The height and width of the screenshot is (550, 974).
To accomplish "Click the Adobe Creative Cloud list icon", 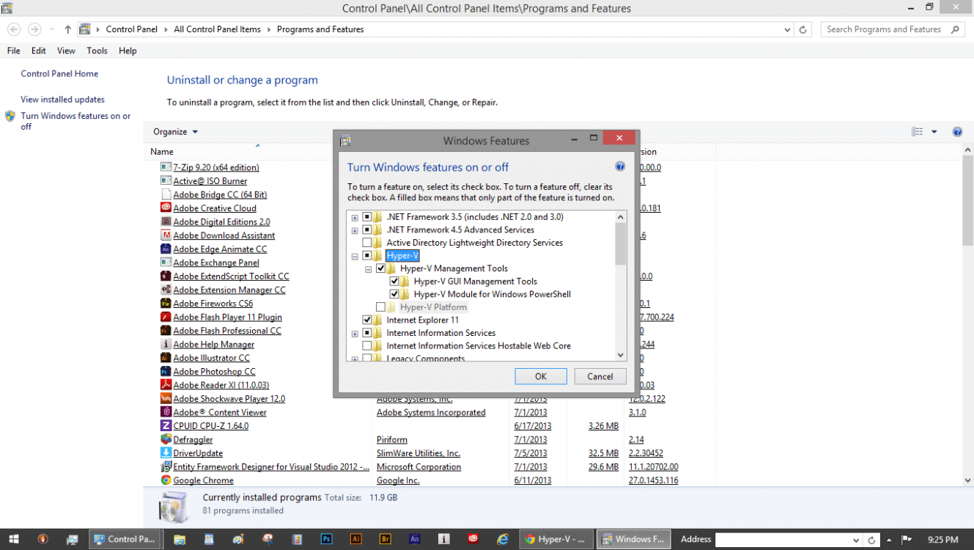I will pos(166,208).
